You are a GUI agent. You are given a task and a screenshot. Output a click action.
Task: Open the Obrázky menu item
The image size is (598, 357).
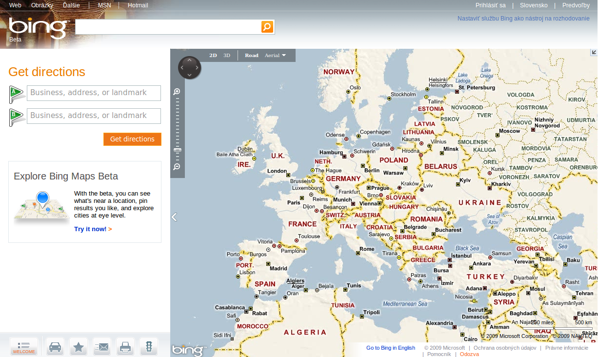click(x=42, y=5)
